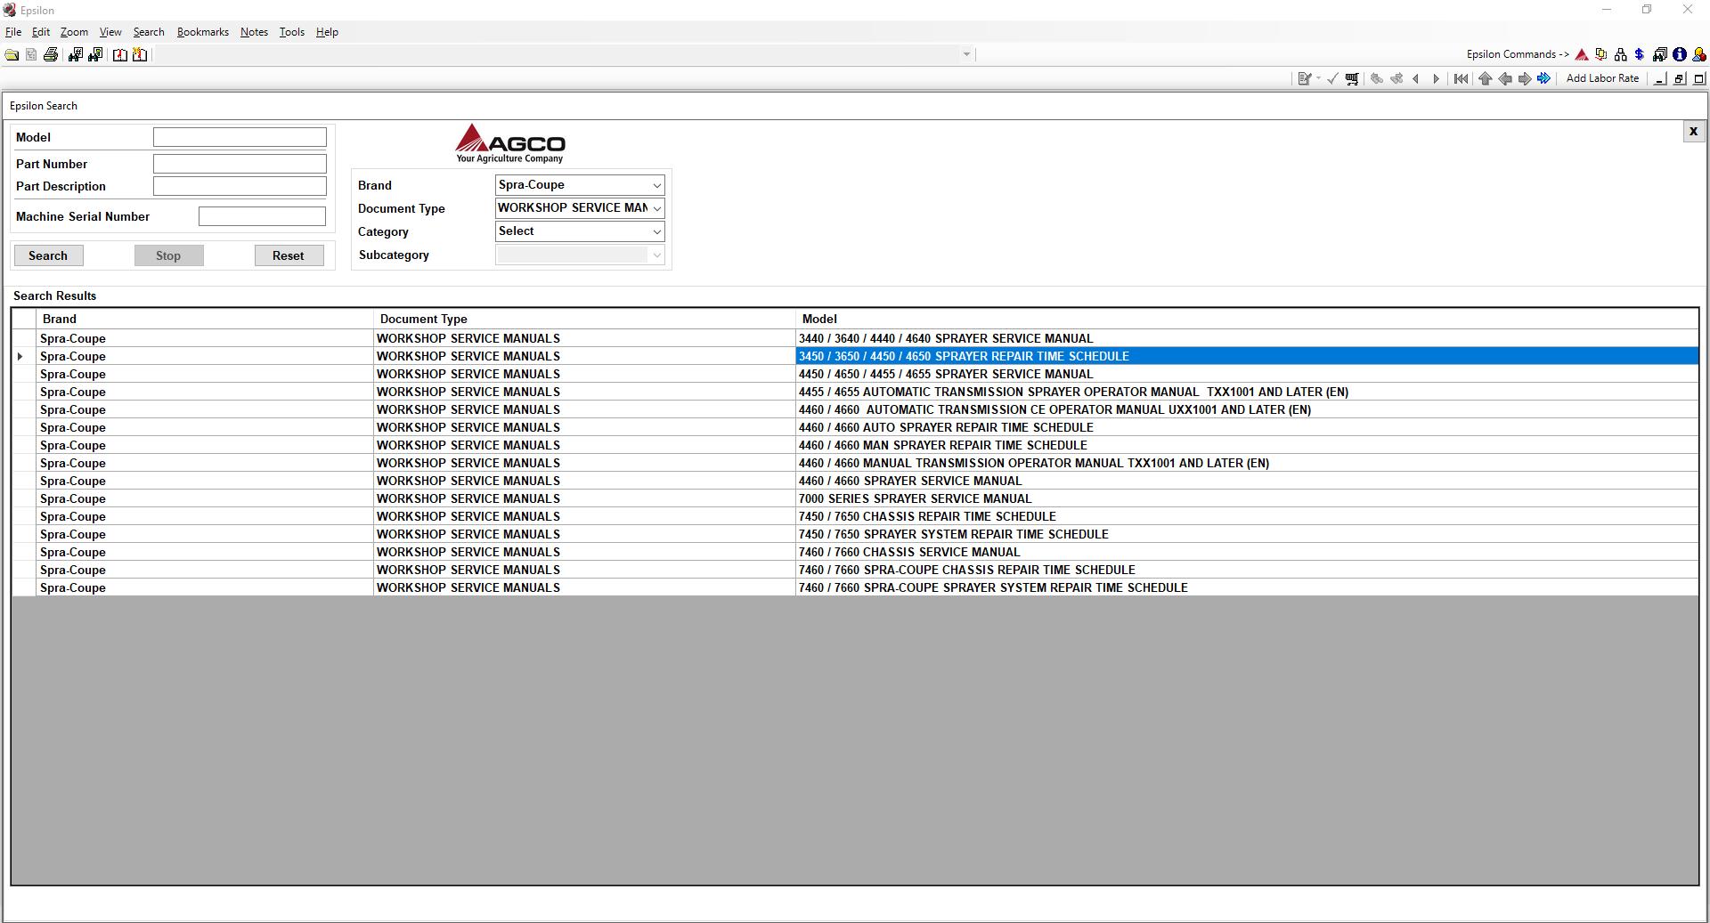Click the open book bookmark icon
The height and width of the screenshot is (923, 1710).
point(120,55)
